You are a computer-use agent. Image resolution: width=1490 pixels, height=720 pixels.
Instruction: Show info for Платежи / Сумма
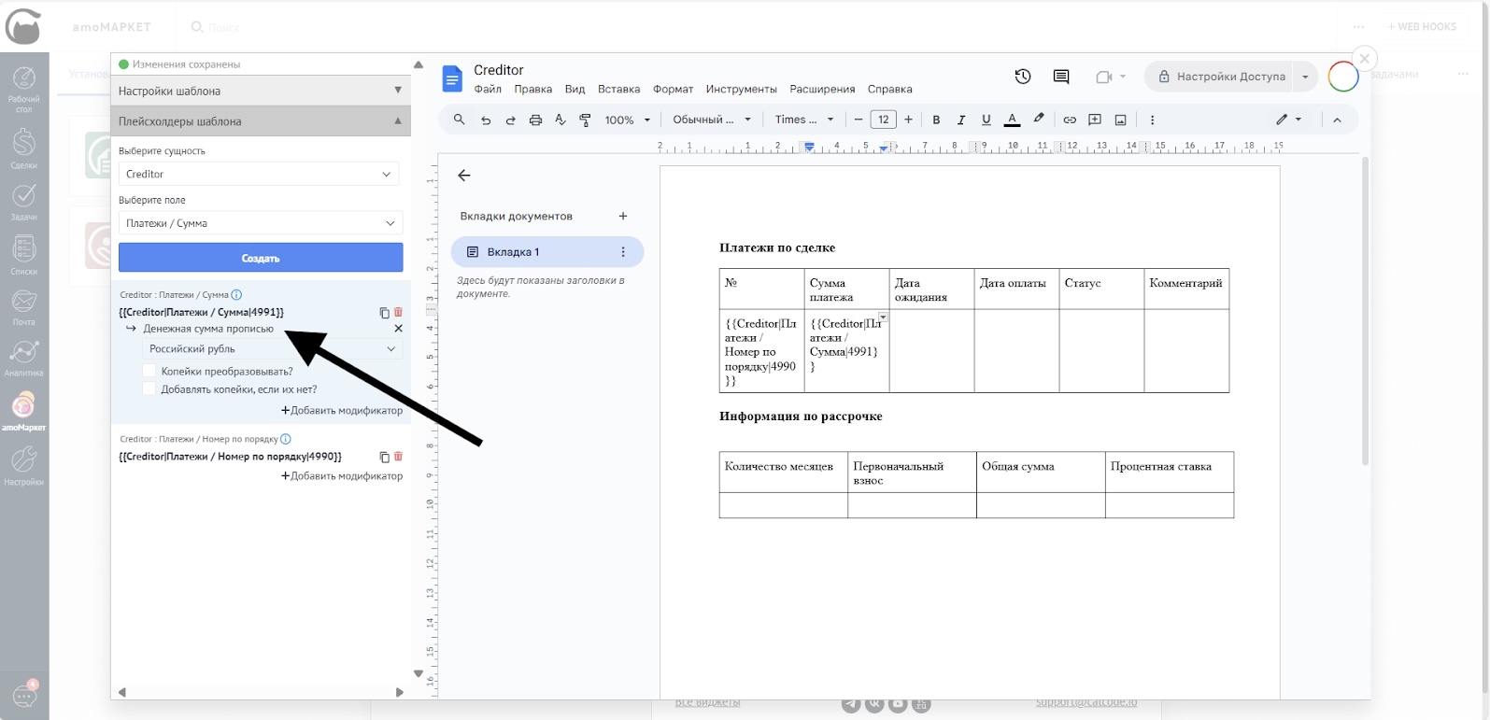236,295
